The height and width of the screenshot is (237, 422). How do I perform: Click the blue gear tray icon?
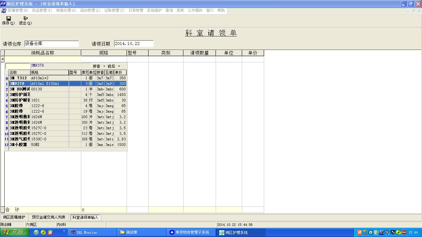[x=371, y=232]
